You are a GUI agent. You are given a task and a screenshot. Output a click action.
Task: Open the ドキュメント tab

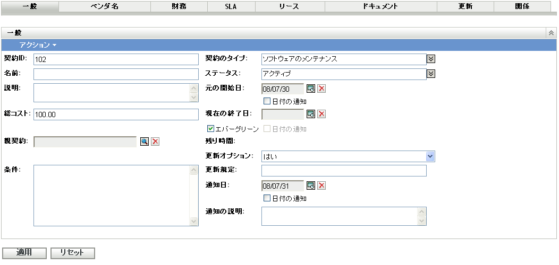point(380,6)
